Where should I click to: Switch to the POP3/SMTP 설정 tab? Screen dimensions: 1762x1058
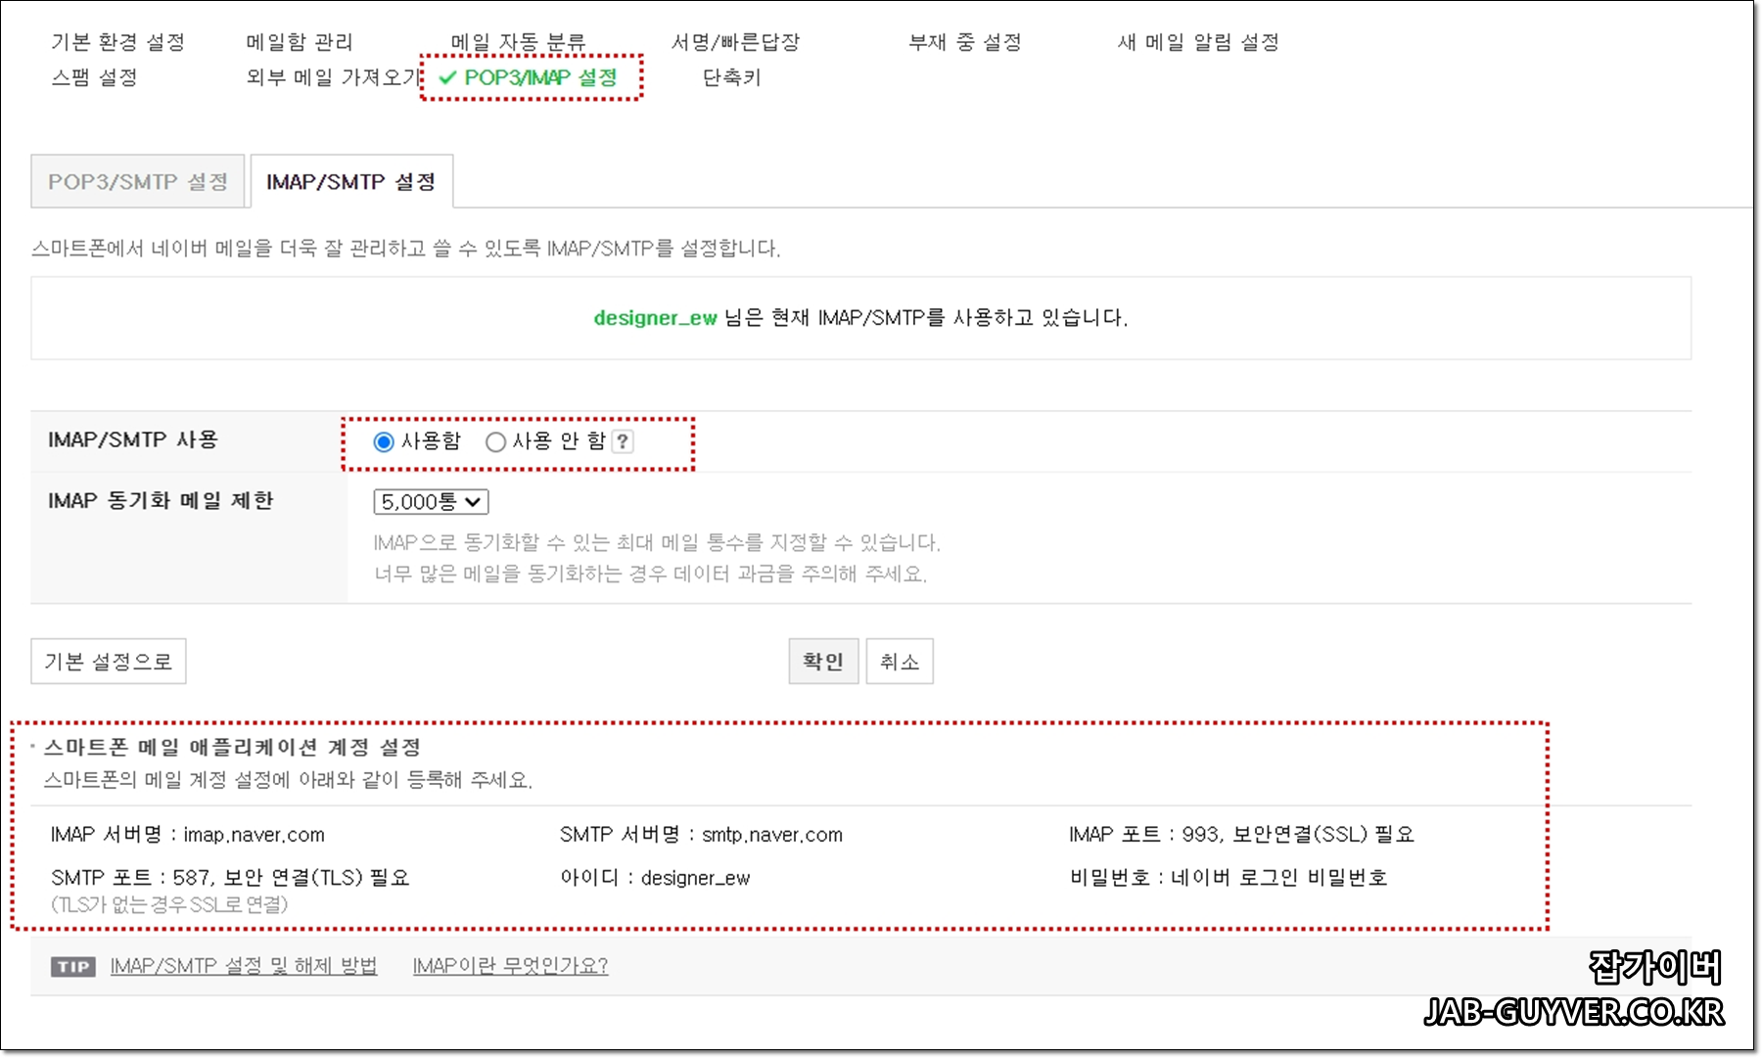click(x=137, y=181)
